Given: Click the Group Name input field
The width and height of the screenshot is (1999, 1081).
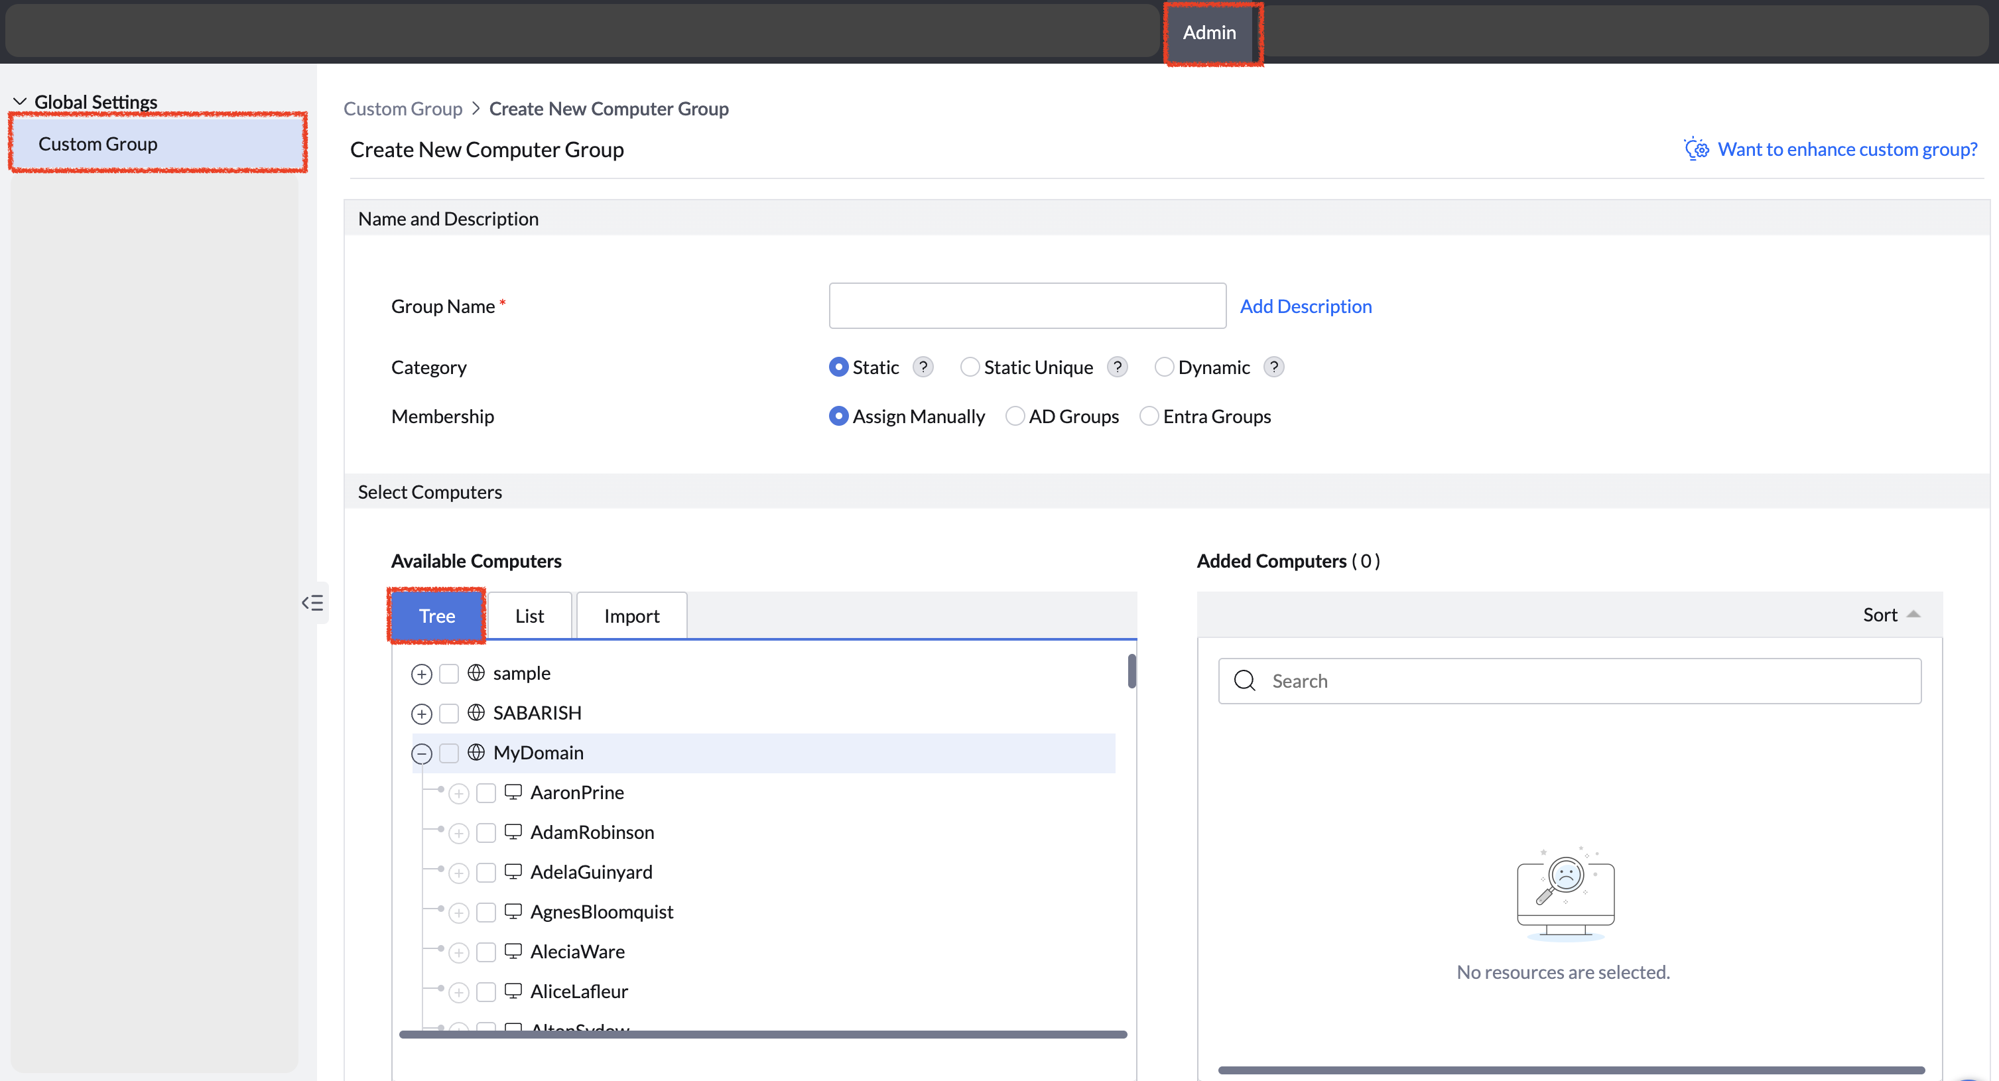Looking at the screenshot, I should click(x=1027, y=306).
